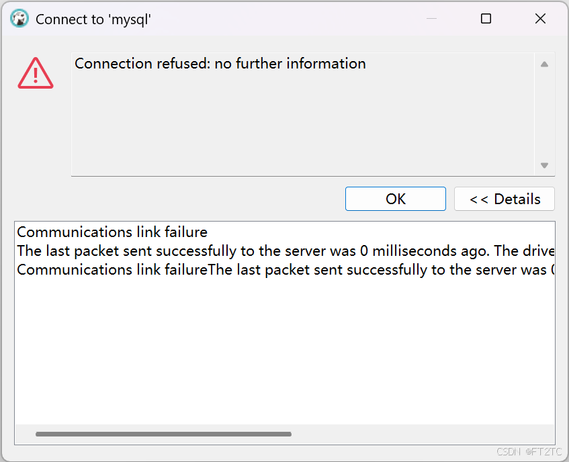
Task: Click the OK button
Action: [x=395, y=198]
